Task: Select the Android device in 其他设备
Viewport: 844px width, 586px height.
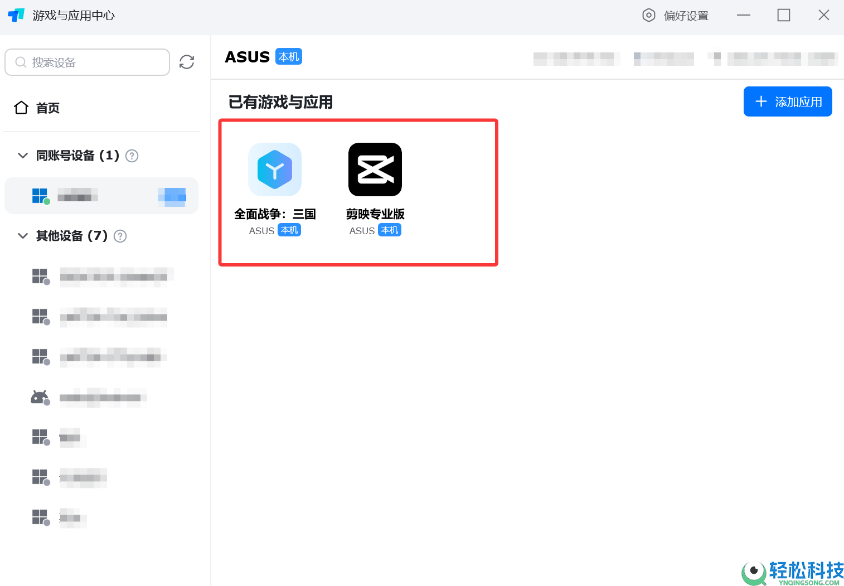Action: point(101,398)
